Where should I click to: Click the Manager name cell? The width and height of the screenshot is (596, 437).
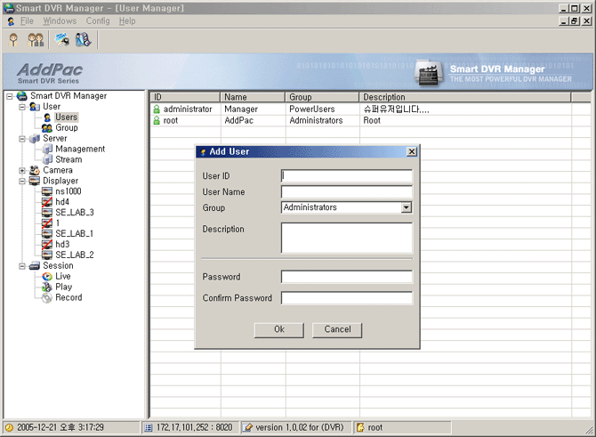click(x=241, y=109)
